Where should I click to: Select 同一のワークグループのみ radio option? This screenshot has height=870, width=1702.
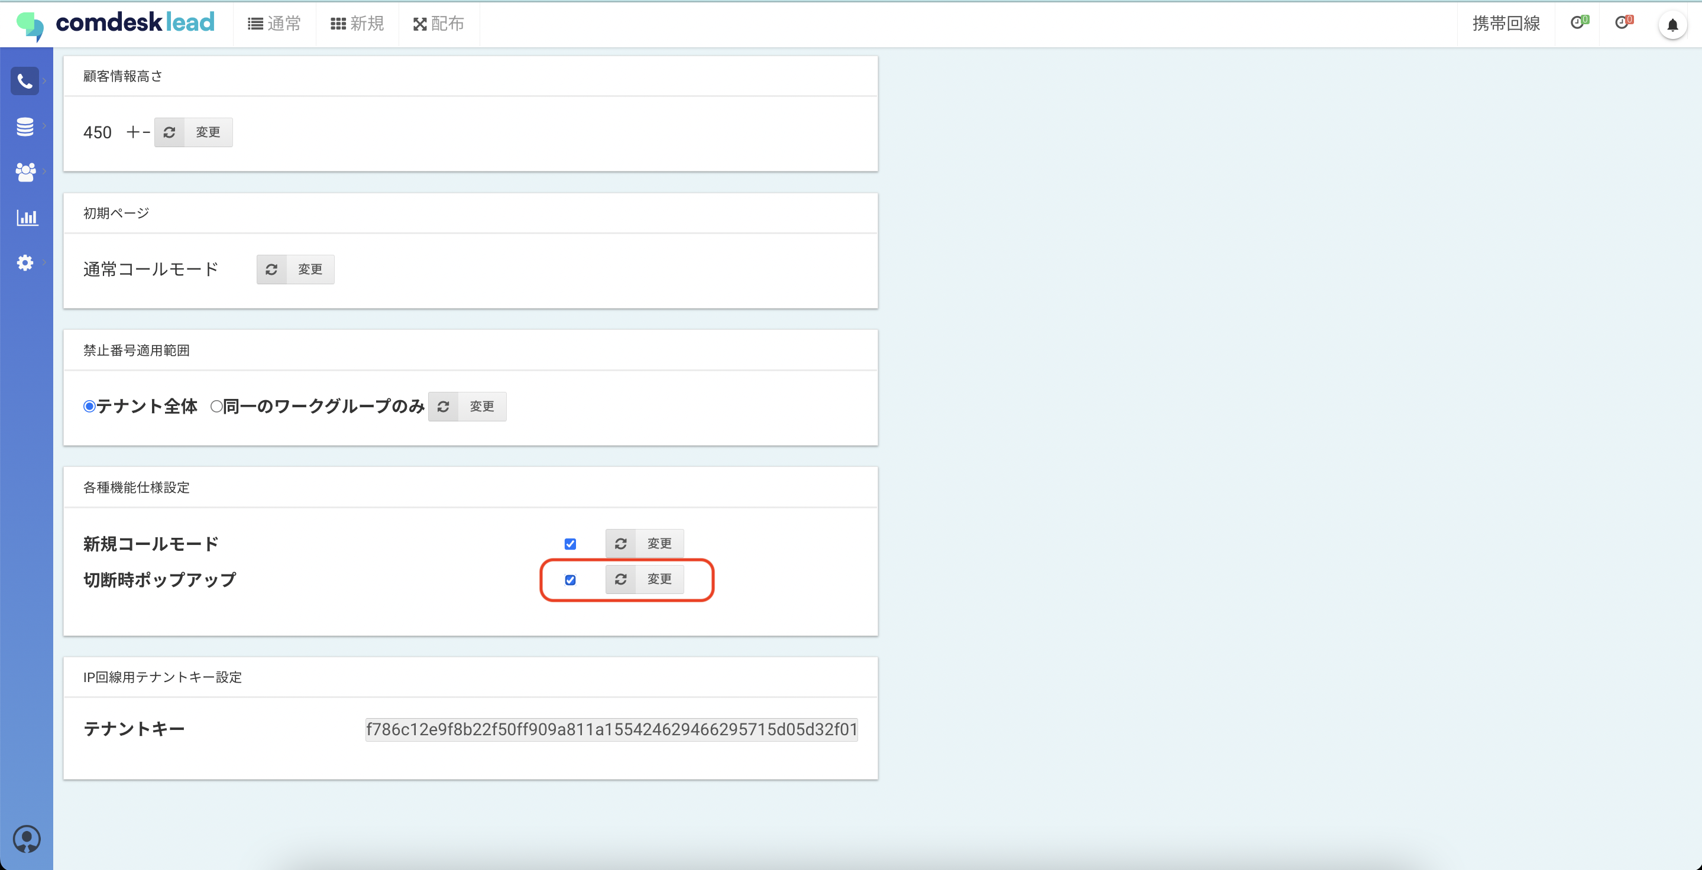pyautogui.click(x=216, y=406)
